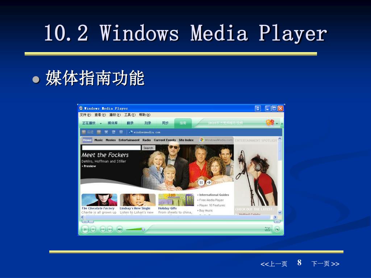Click the horizontal scrollbar right arrow
The width and height of the screenshot is (371, 278).
click(275, 217)
